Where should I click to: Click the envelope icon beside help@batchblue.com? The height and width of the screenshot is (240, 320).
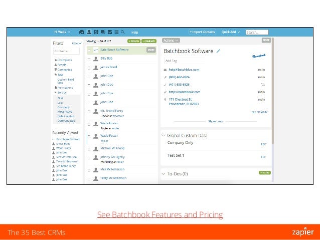point(165,70)
